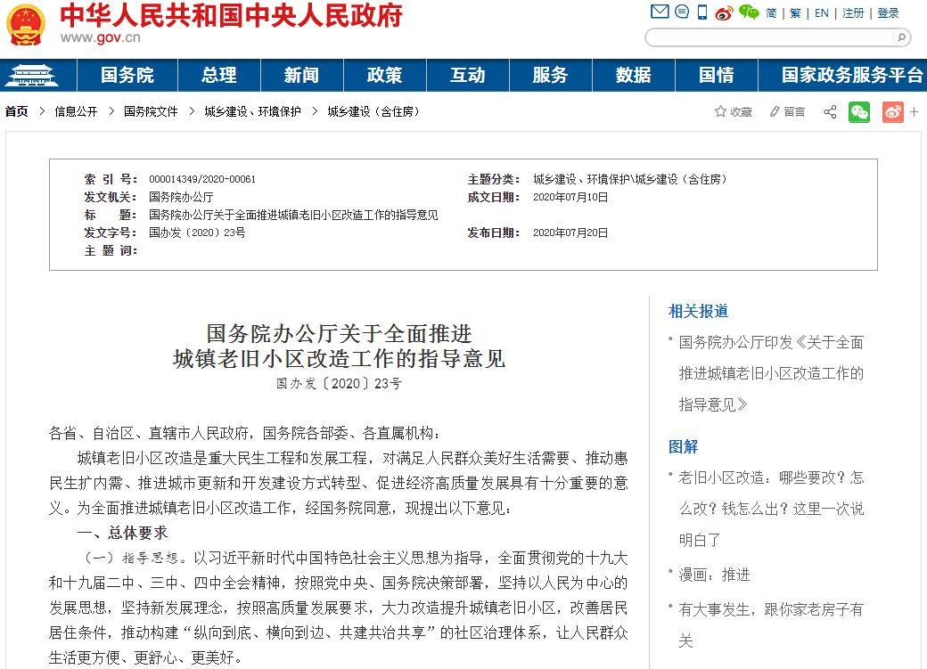Open the mobile phone version icon
927x669 pixels.
701,12
